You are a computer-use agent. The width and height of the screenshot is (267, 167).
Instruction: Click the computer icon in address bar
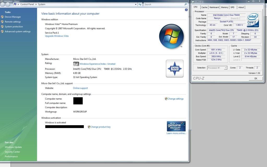pyautogui.click(x=15, y=4)
